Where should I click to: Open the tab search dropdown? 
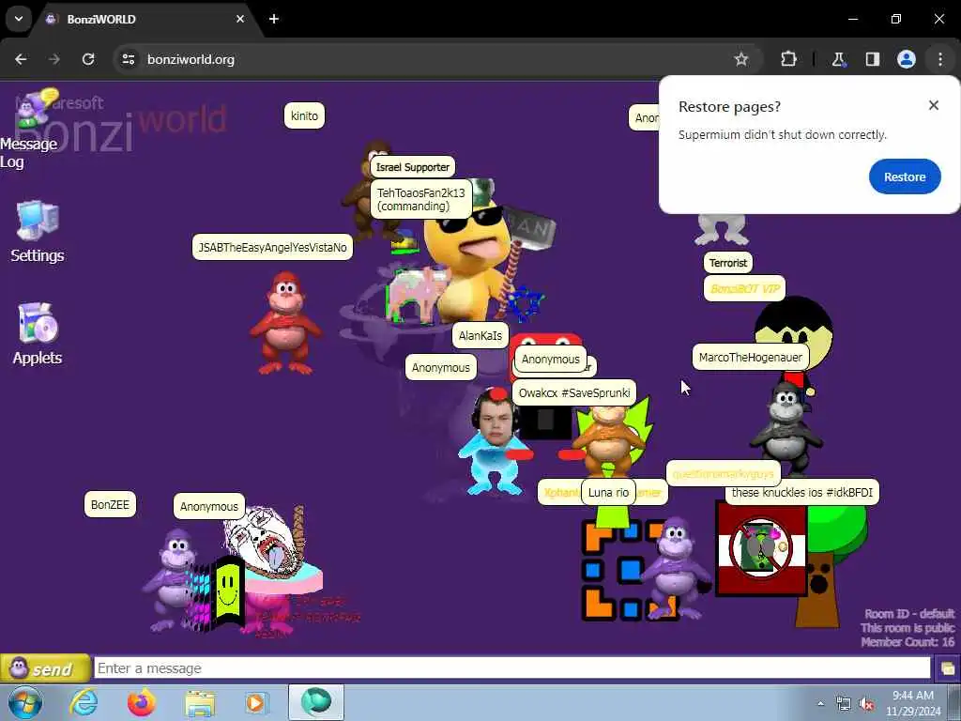point(19,19)
